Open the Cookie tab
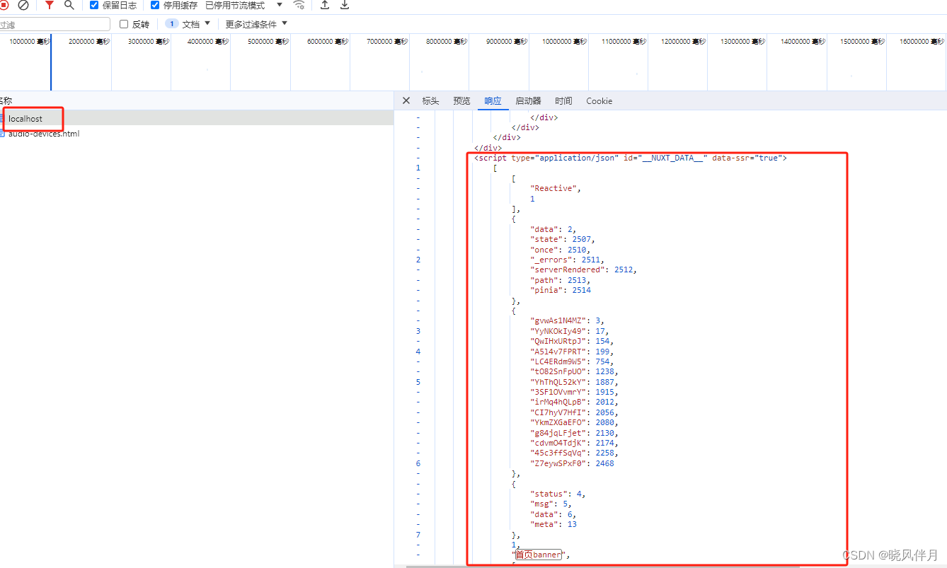947x568 pixels. tap(599, 101)
